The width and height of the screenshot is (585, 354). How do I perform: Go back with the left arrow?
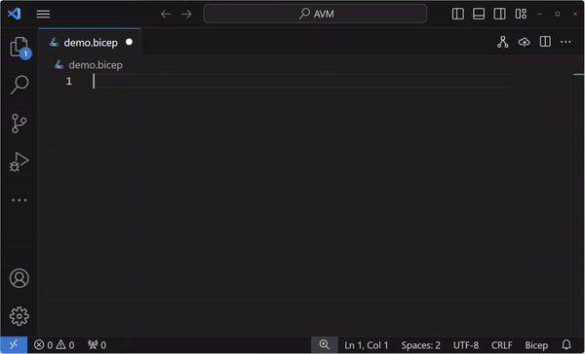(x=166, y=15)
